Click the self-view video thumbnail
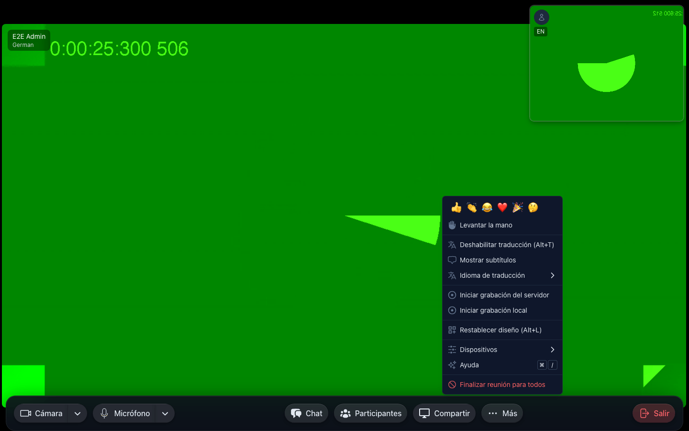The image size is (689, 431). coord(607,63)
